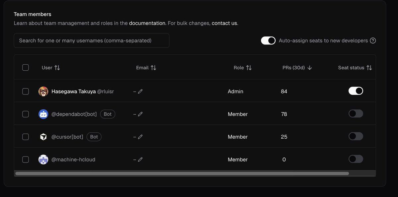Click the @machine-hcloud username

73,160
